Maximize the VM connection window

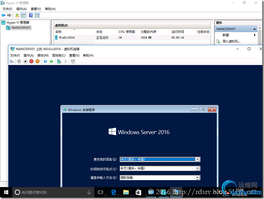(249, 49)
